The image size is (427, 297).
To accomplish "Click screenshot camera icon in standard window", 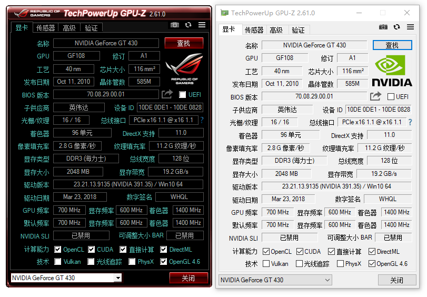I will [x=383, y=27].
